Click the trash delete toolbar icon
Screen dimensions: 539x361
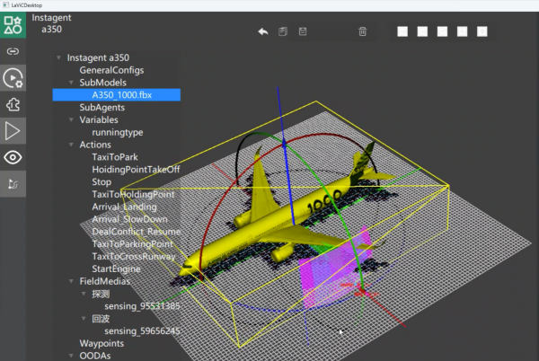[x=362, y=31]
